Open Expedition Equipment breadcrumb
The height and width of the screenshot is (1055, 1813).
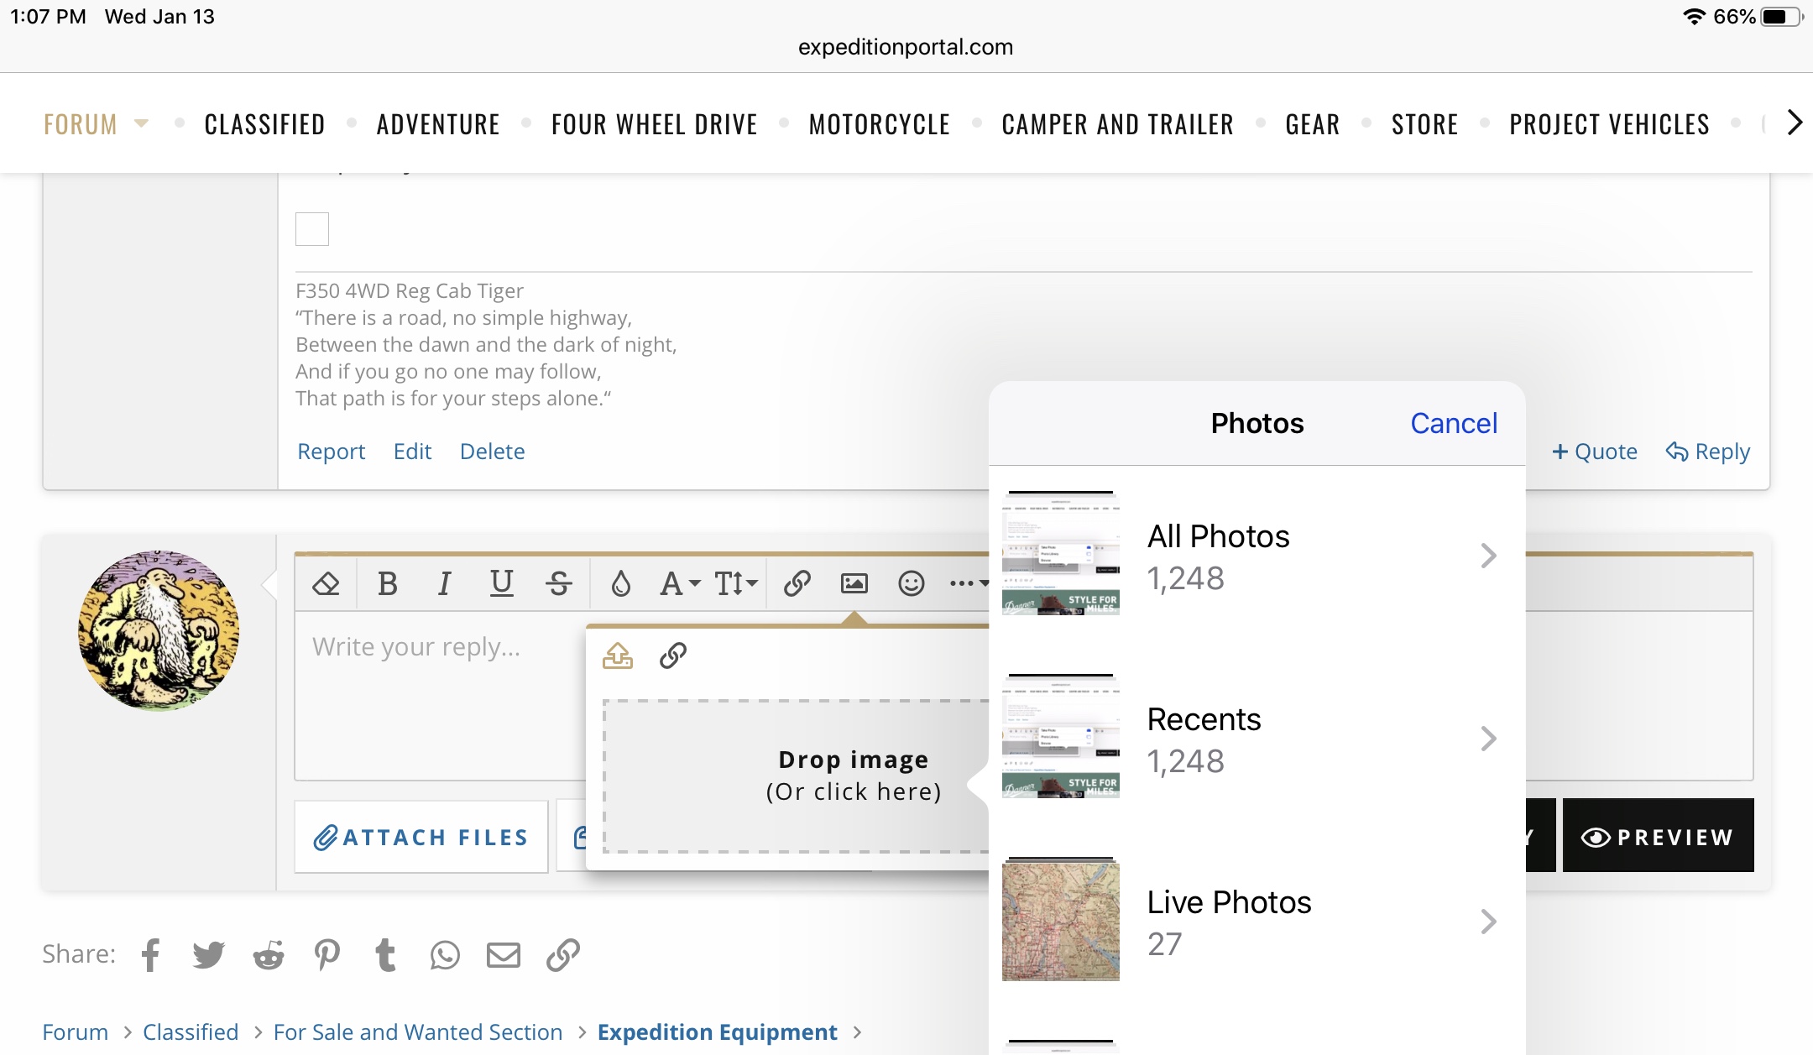tap(718, 1032)
